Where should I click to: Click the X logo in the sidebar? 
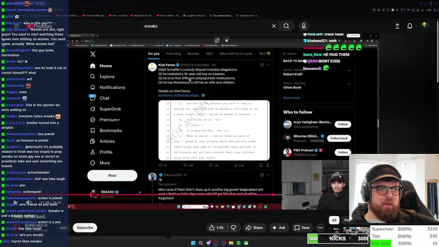(x=93, y=54)
